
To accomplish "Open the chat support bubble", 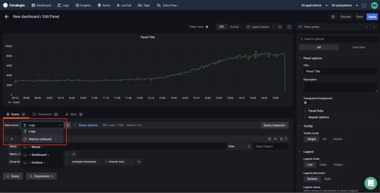I will point(371,183).
